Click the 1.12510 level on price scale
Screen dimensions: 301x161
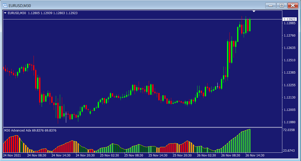coord(289,60)
